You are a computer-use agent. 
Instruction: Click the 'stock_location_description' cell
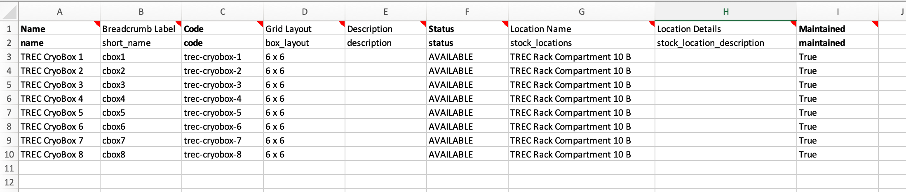726,43
